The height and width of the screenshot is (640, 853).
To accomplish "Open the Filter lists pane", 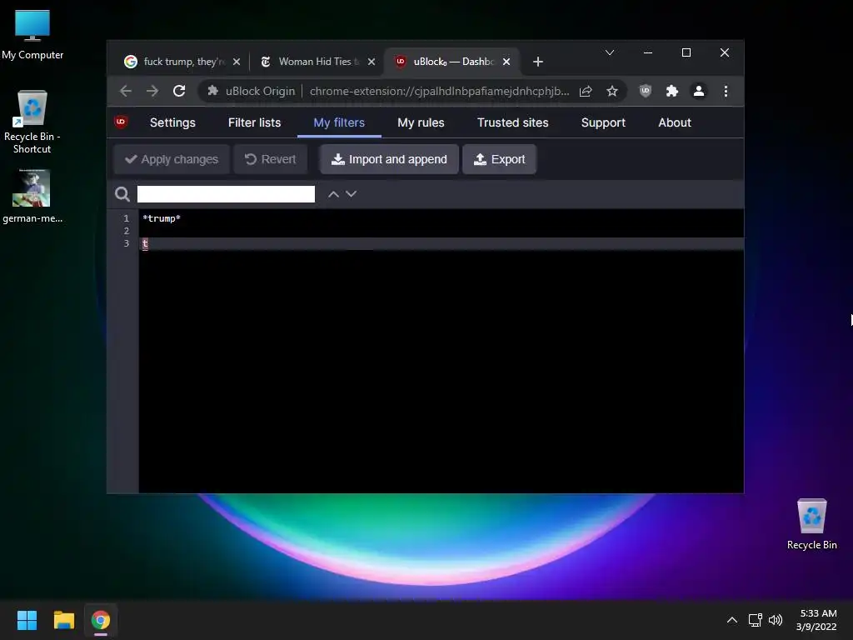I will [x=255, y=122].
